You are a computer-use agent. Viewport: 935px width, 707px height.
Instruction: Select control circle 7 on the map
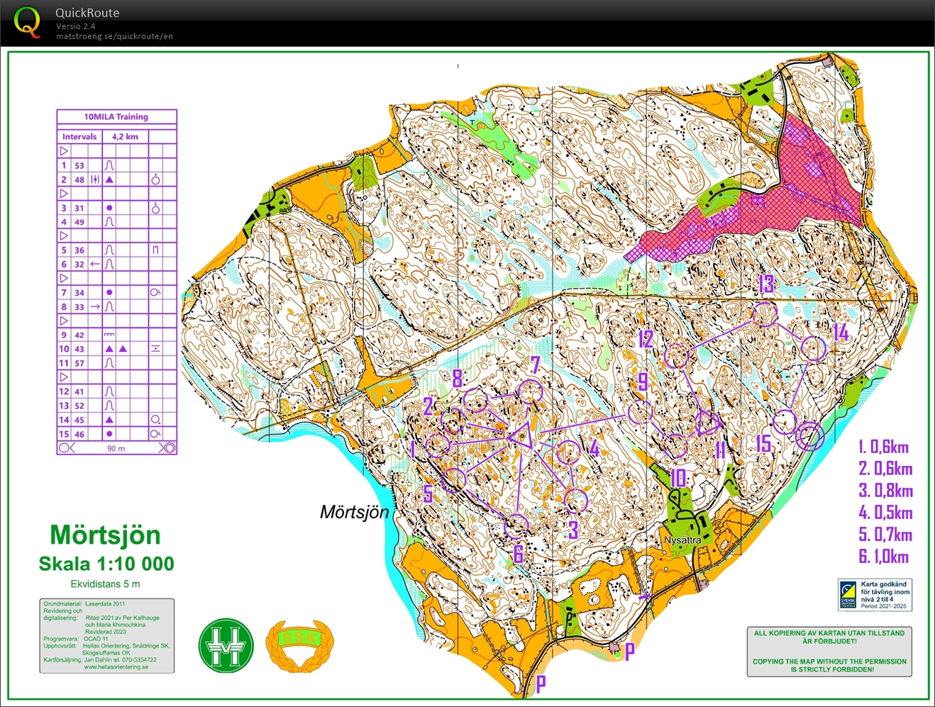point(529,391)
